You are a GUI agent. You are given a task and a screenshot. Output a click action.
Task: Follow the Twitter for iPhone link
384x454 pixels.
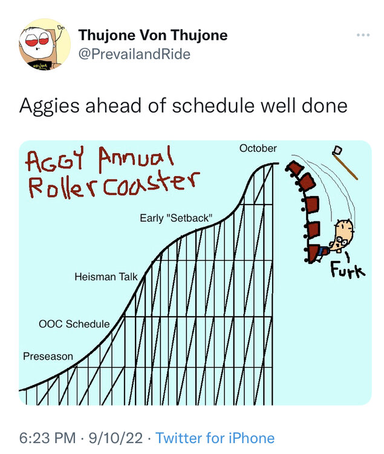[x=215, y=438]
